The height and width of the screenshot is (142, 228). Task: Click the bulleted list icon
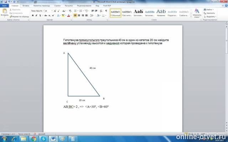[x=75, y=11]
